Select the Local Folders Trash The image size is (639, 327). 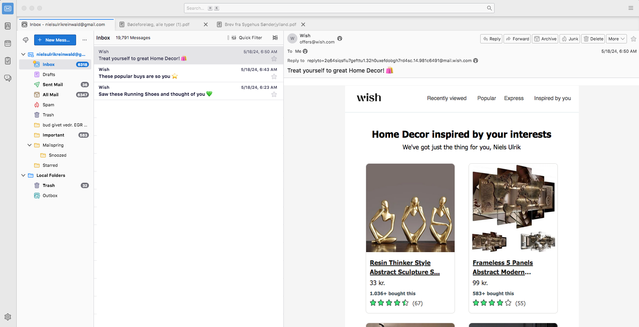[55, 185]
